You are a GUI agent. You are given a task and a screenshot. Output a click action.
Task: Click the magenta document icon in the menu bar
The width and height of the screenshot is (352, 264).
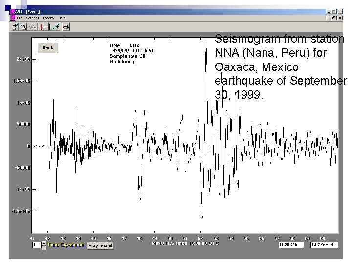13,18
